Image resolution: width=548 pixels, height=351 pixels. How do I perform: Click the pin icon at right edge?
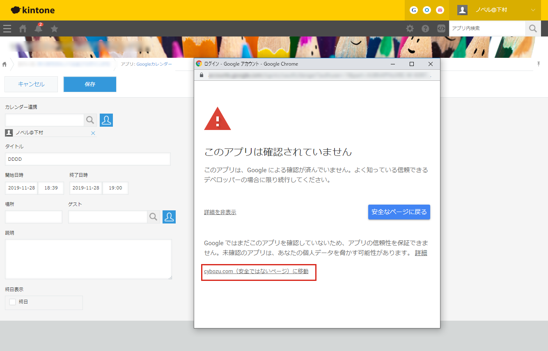click(x=539, y=64)
